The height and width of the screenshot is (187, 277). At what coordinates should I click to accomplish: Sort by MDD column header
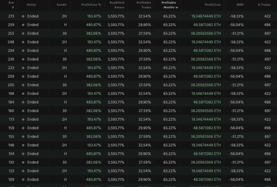click(x=240, y=5)
